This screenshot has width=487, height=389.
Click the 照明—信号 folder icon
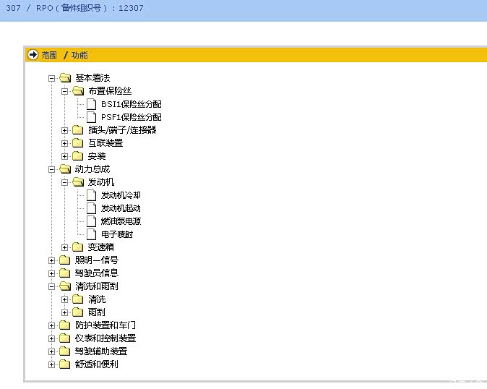pyautogui.click(x=65, y=260)
